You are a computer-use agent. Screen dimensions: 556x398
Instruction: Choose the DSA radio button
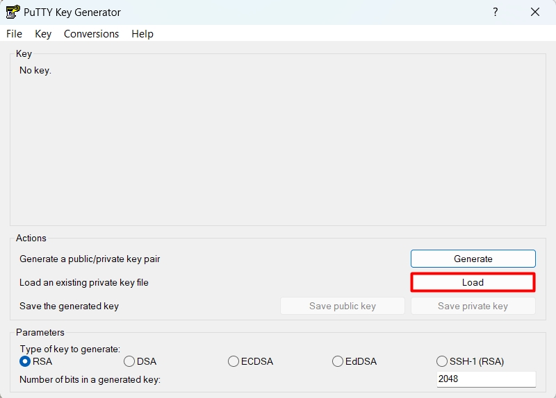click(x=129, y=361)
